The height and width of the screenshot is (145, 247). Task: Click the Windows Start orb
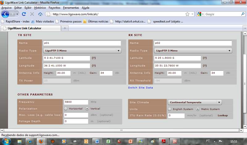click(x=6, y=141)
